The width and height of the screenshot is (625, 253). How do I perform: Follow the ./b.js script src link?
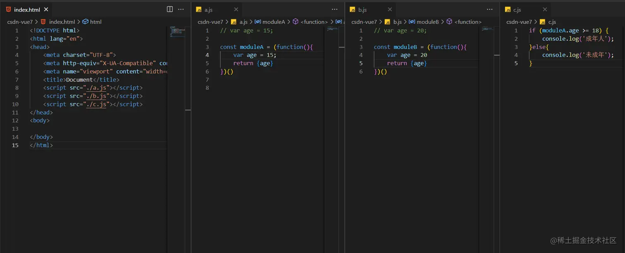click(96, 96)
